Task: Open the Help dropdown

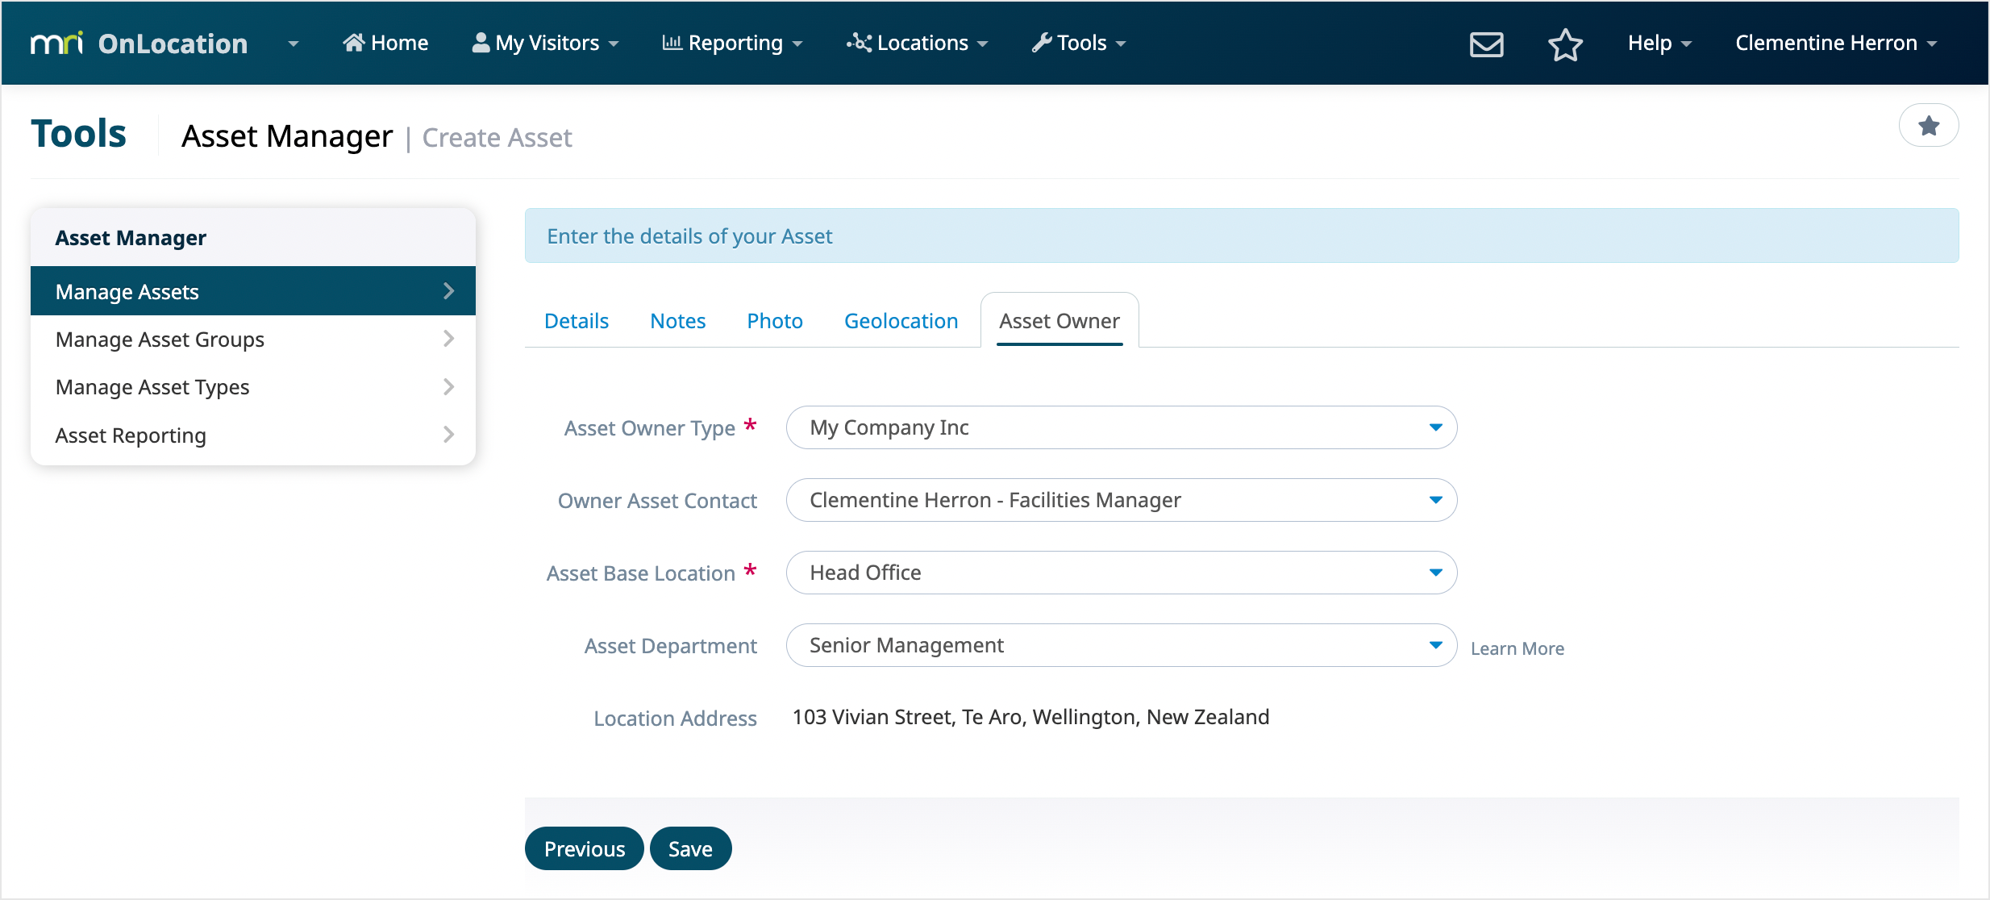Action: (1659, 43)
